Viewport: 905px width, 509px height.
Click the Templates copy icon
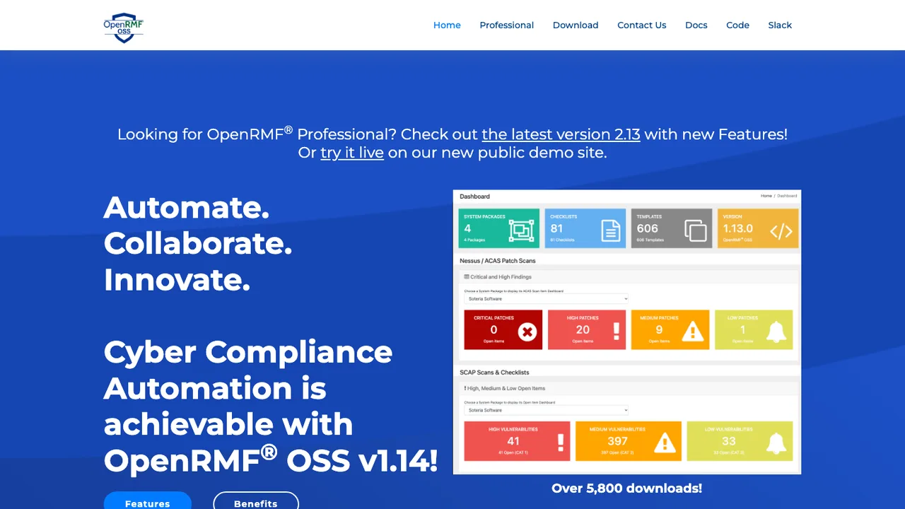696,230
